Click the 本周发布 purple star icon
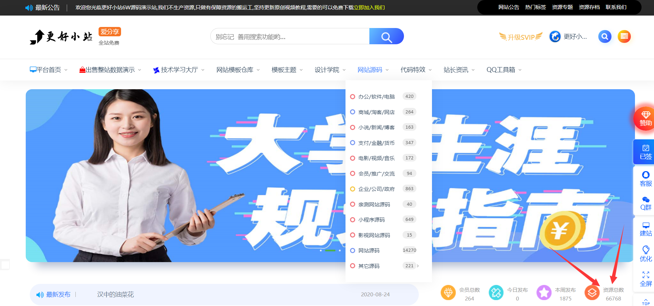This screenshot has width=654, height=306. click(x=544, y=293)
